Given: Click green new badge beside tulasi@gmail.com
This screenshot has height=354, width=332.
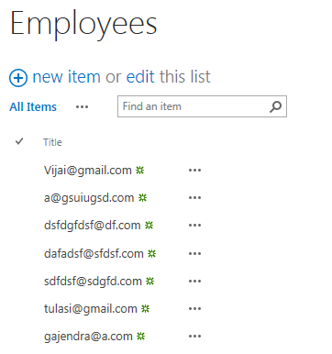Looking at the screenshot, I should click(146, 308).
